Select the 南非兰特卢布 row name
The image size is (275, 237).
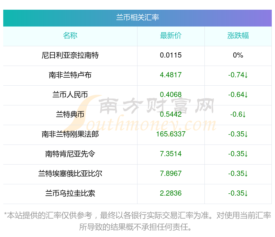(x=70, y=75)
